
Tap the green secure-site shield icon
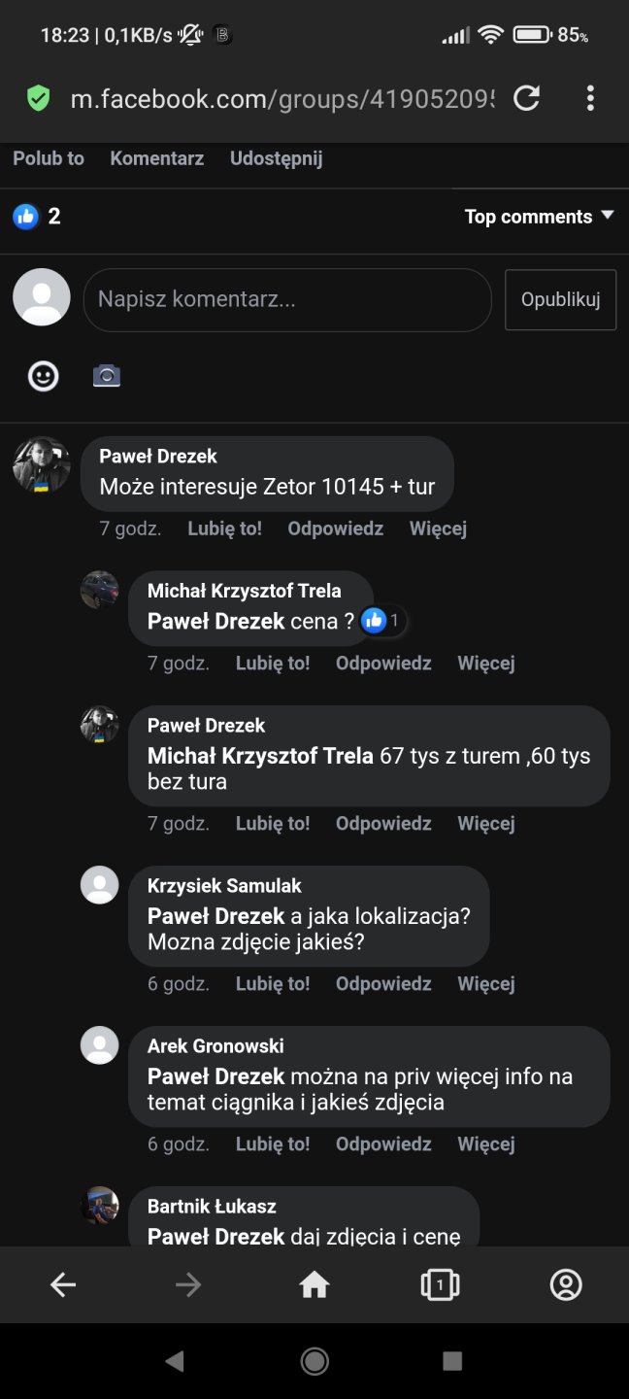click(38, 98)
